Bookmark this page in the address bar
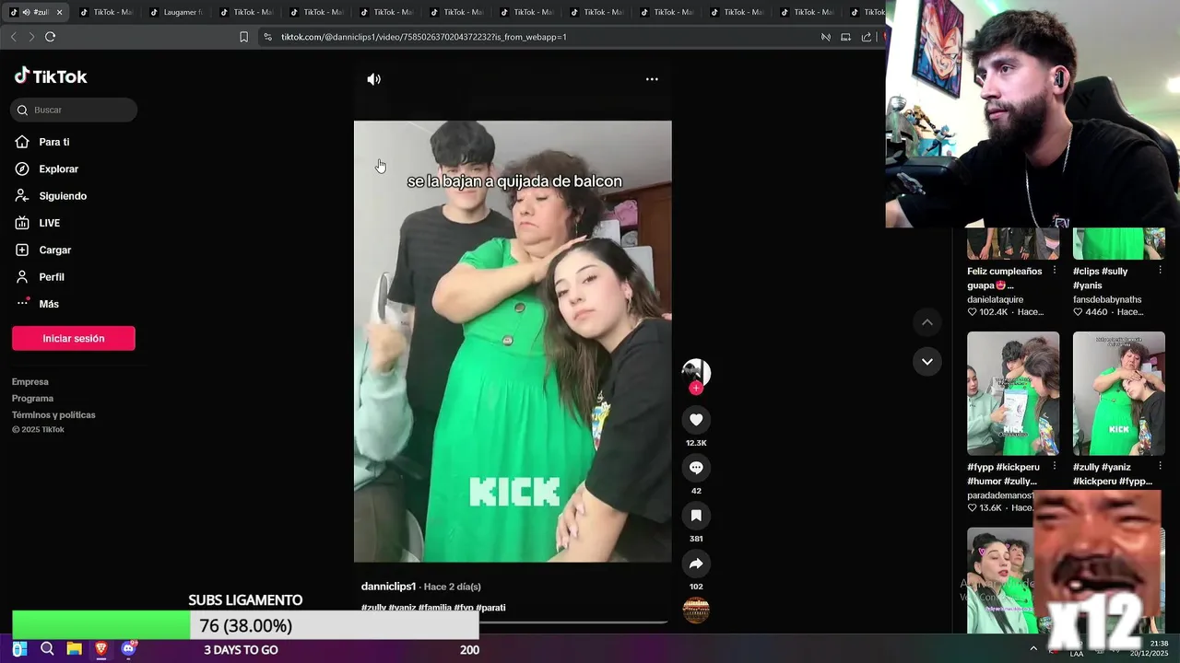The width and height of the screenshot is (1180, 663). [243, 37]
